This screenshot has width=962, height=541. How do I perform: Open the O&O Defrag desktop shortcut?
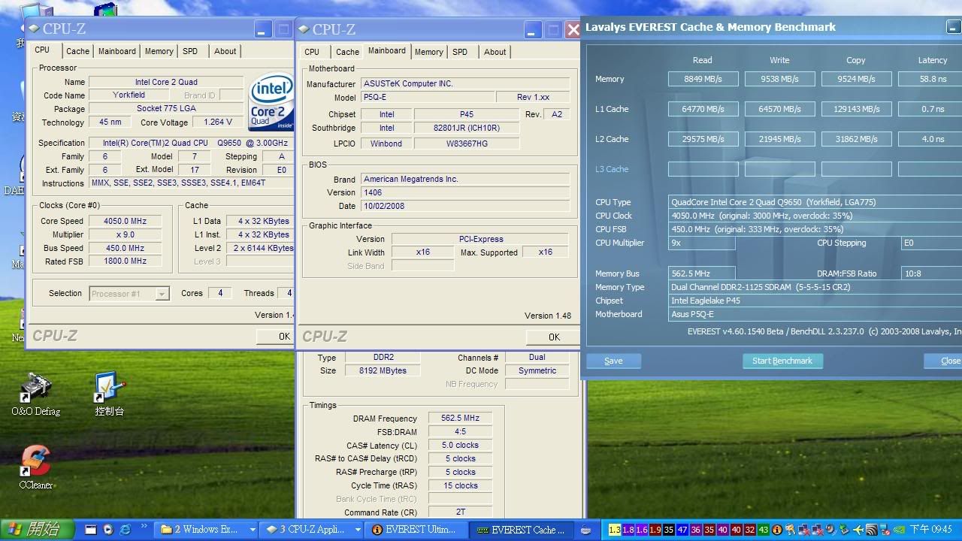pos(35,394)
